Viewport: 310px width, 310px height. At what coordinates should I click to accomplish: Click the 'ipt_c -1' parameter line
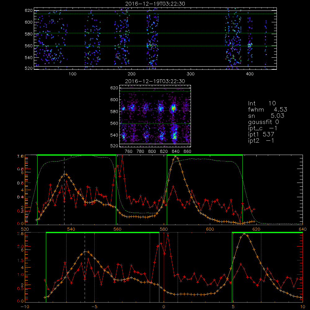[x=263, y=129]
